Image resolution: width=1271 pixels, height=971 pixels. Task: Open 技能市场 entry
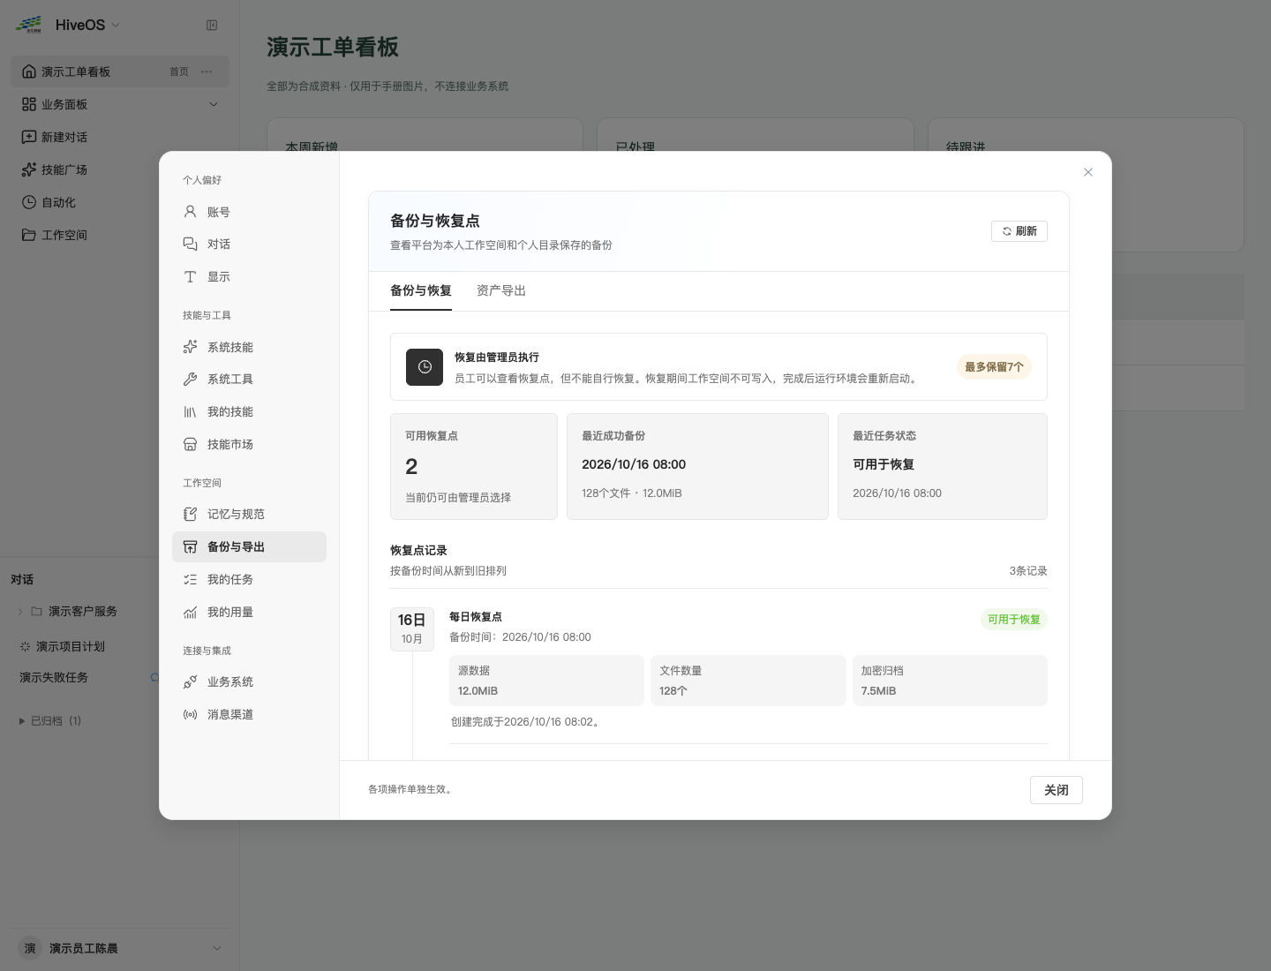coord(249,444)
